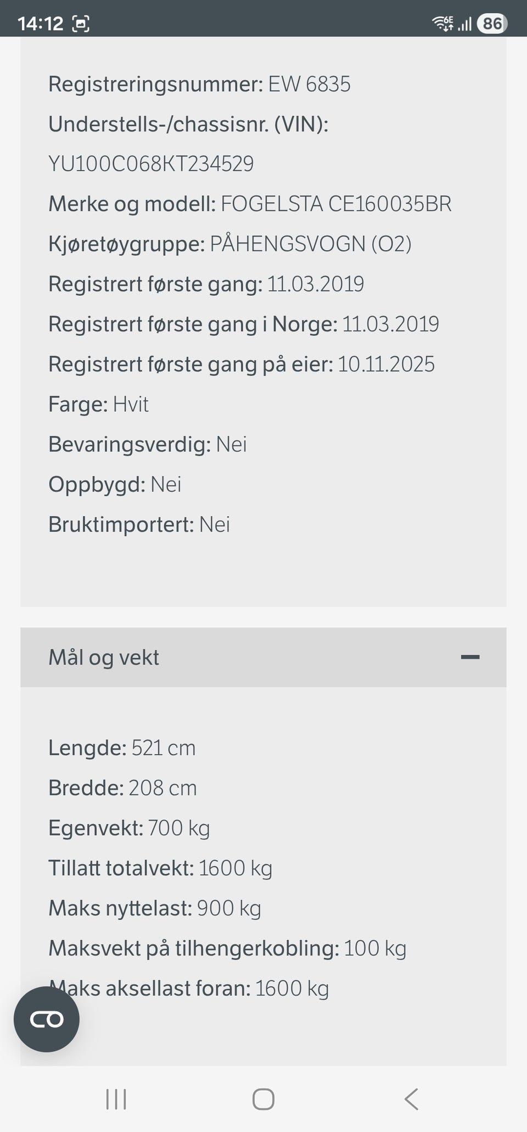The height and width of the screenshot is (1132, 527).
Task: Tap the status bar clock
Action: [41, 24]
